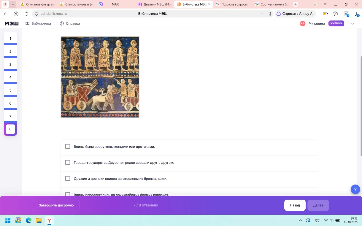Viewport: 362px width, 226px height.
Task: Switch to the 'Дневник МЭШ' tab
Action: point(155,4)
